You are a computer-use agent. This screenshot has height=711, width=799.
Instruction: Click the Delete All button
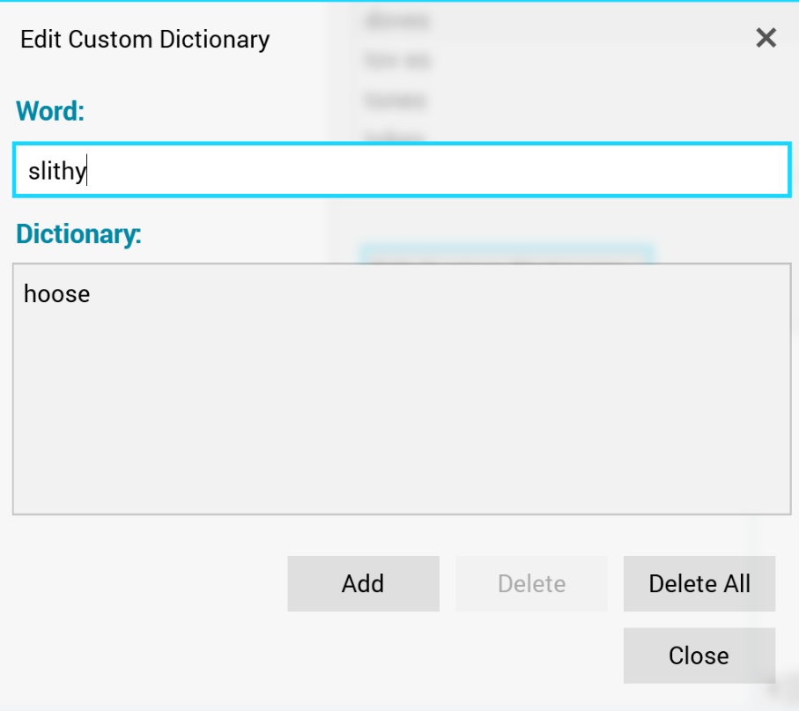[x=699, y=583]
